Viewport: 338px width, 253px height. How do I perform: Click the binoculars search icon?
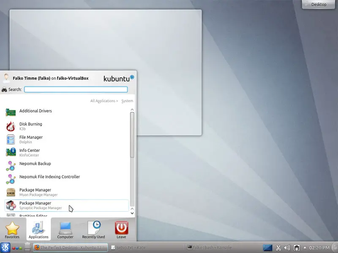[4, 90]
